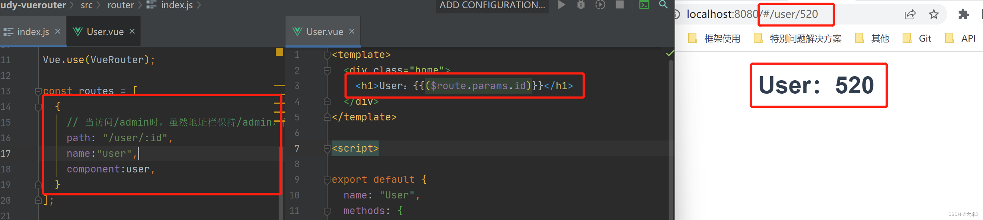Click the Run play icon in toolbar

click(562, 4)
